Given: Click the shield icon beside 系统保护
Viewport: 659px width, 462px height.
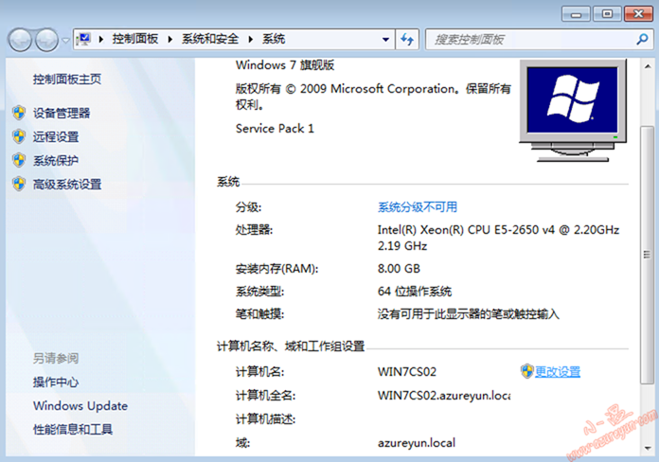Looking at the screenshot, I should coord(19,160).
